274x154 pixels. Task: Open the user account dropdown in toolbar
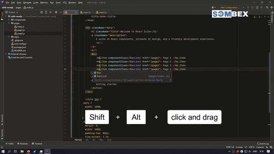(213, 8)
